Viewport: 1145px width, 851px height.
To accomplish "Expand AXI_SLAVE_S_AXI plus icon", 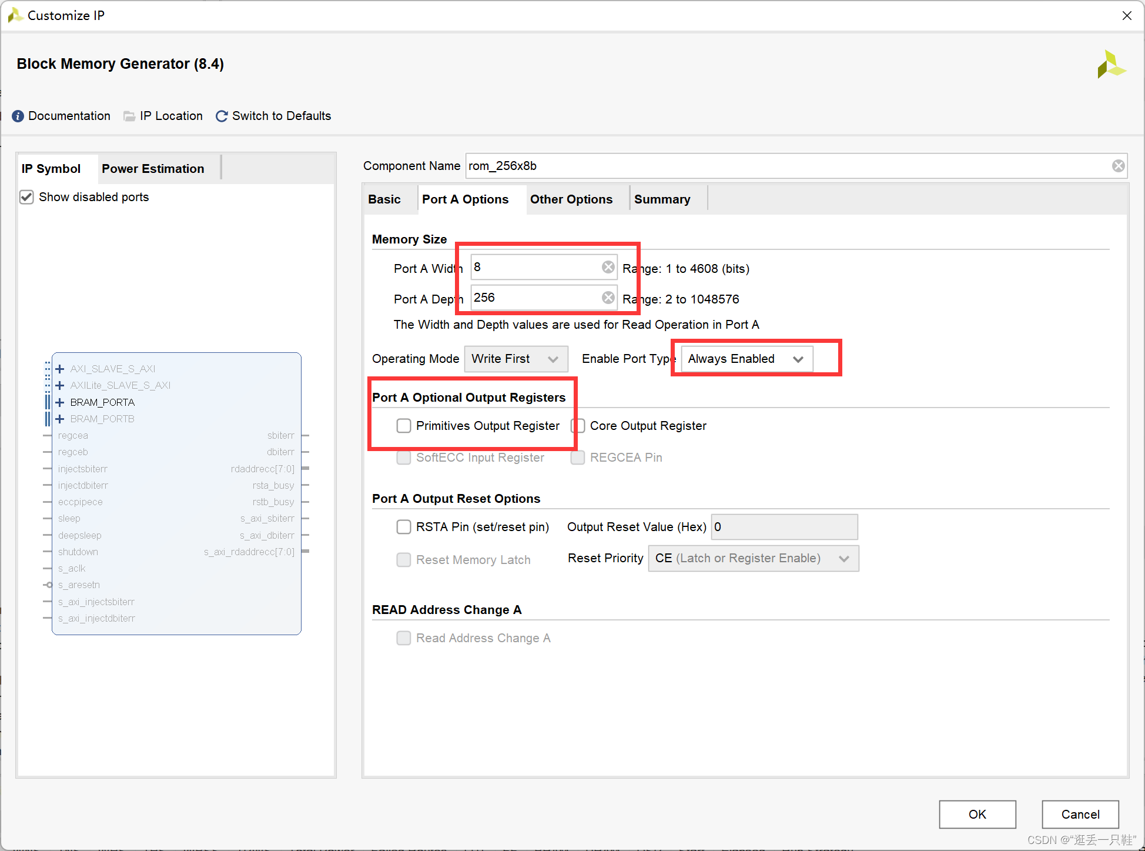I will (x=60, y=369).
